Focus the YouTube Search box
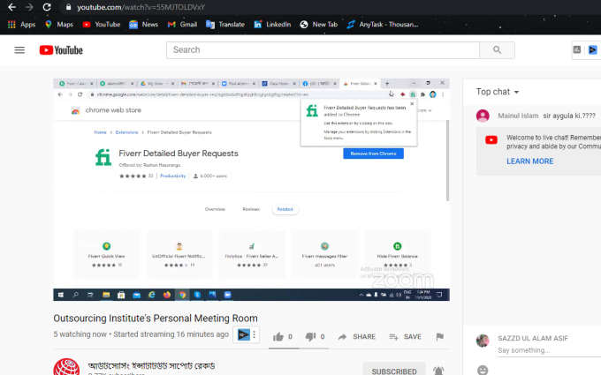 click(x=323, y=50)
